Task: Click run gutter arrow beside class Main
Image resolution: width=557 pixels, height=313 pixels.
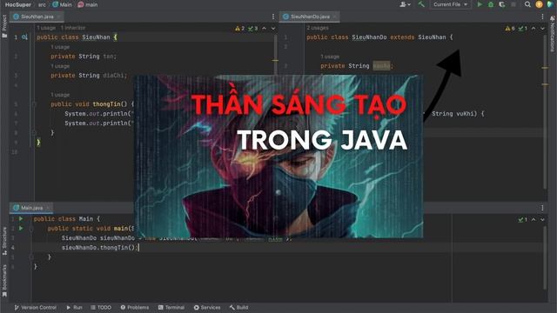Action: tap(21, 219)
